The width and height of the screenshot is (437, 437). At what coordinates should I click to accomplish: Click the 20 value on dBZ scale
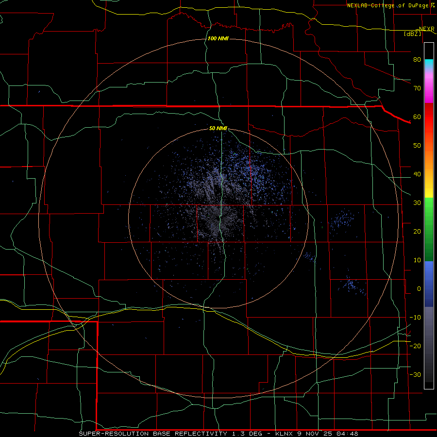click(417, 231)
